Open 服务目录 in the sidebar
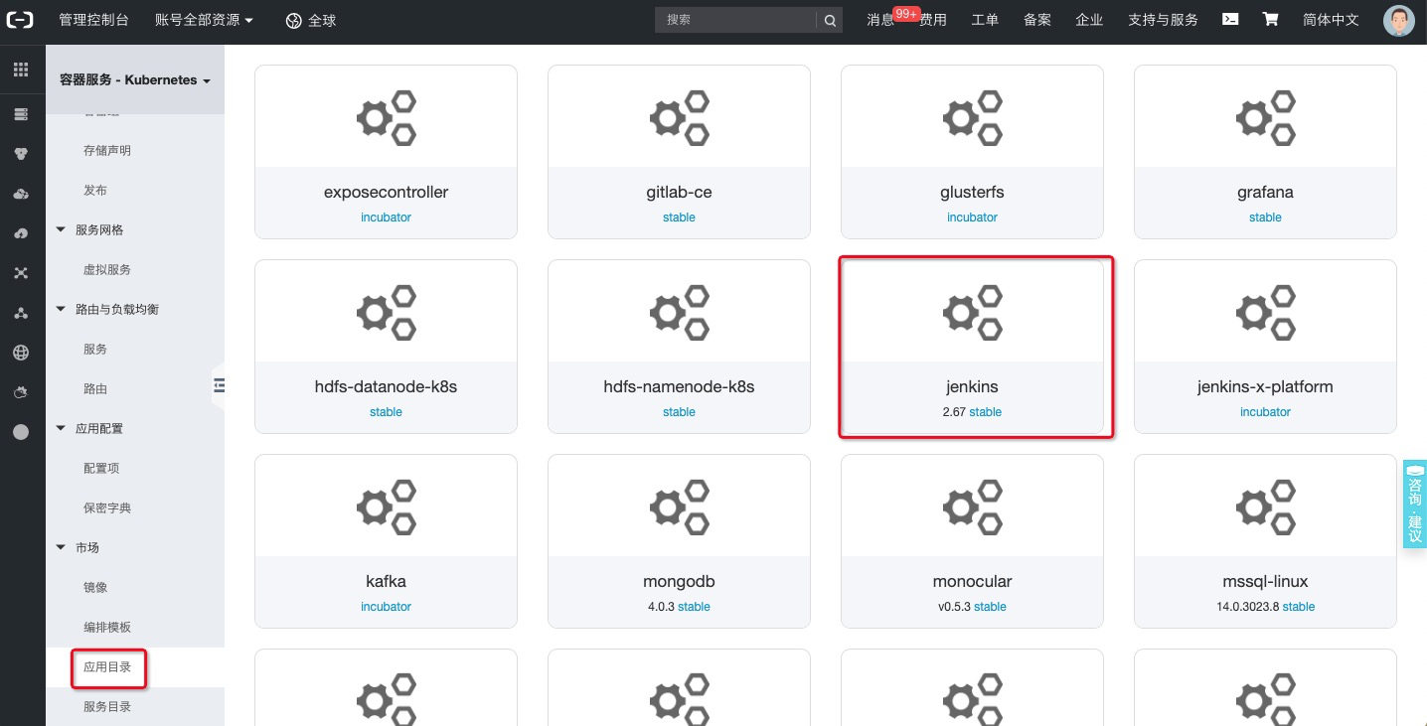This screenshot has width=1427, height=726. (x=107, y=706)
